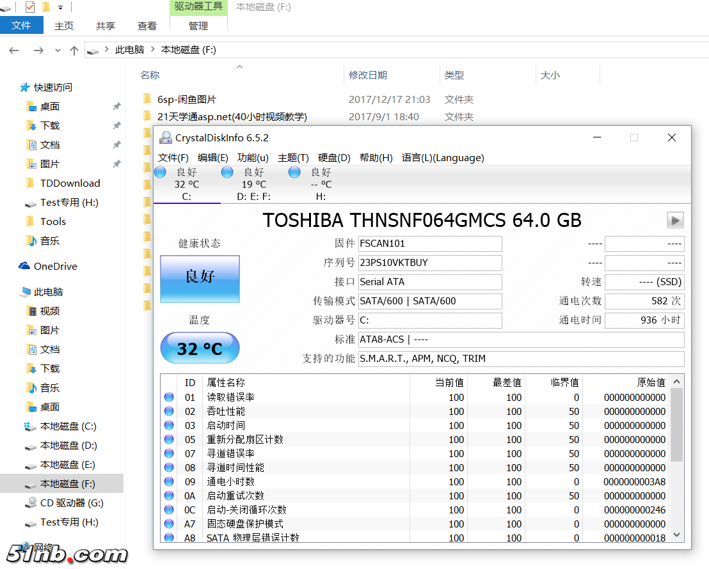
Task: Open the recent locations dropdown chevron
Action: (58, 50)
